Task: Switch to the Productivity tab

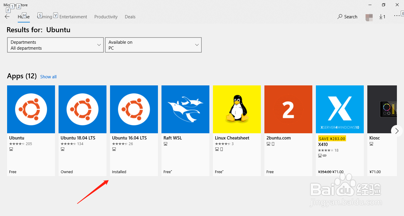Action: click(x=106, y=17)
